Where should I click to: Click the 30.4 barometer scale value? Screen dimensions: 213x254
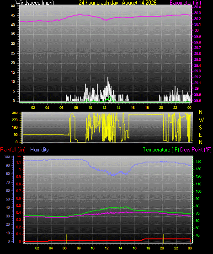(197, 7)
